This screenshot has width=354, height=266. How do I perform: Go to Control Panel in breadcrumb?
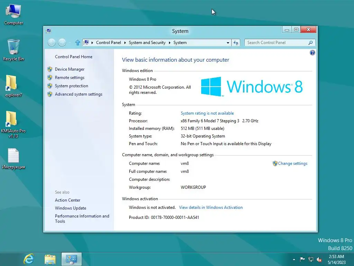coord(108,43)
